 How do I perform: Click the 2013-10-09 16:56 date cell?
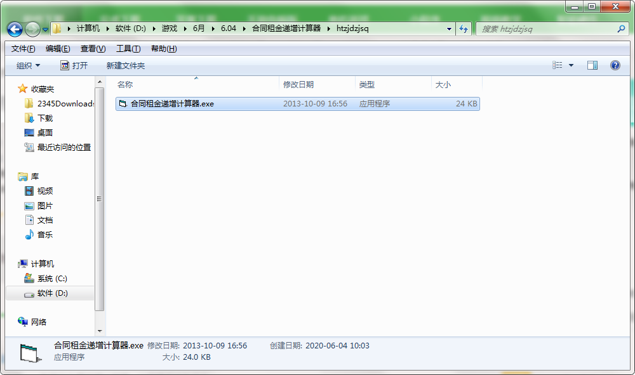tap(315, 104)
